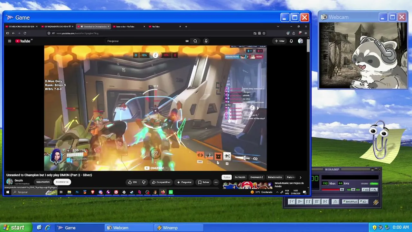The image size is (412, 232).
Task: Pause playback in Winamp
Action: (308, 202)
